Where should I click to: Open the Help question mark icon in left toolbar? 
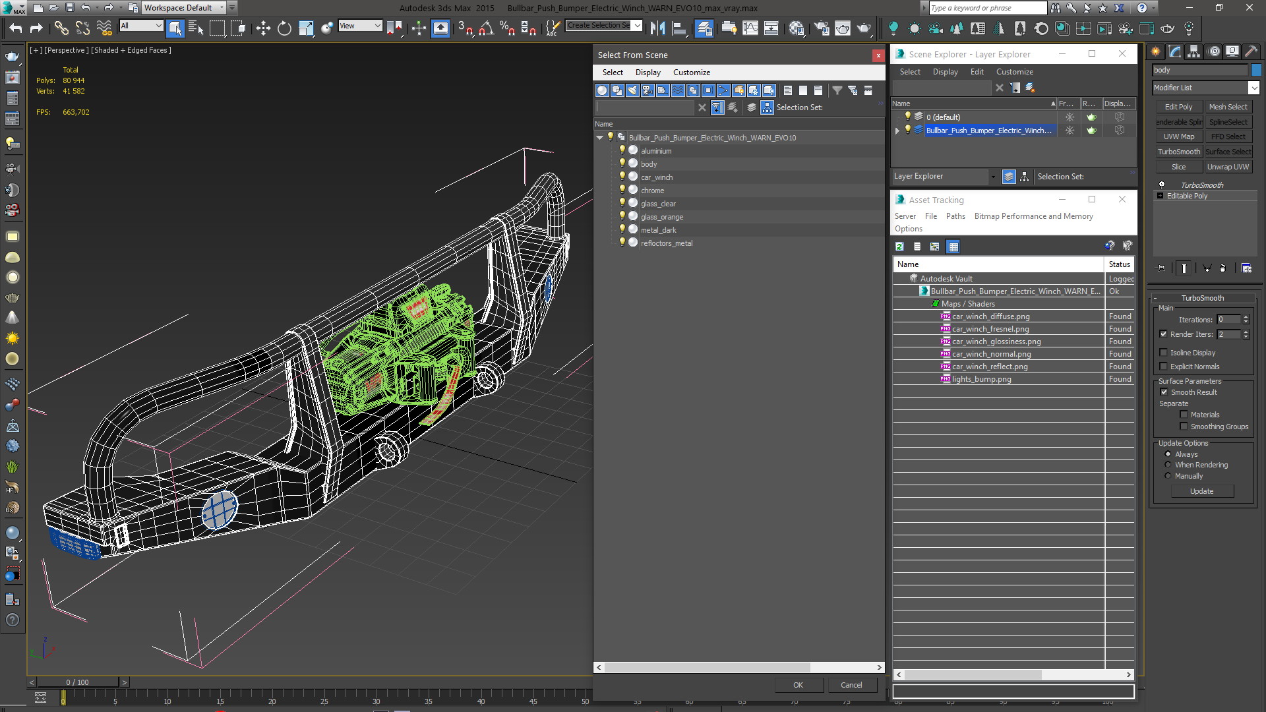coord(12,620)
